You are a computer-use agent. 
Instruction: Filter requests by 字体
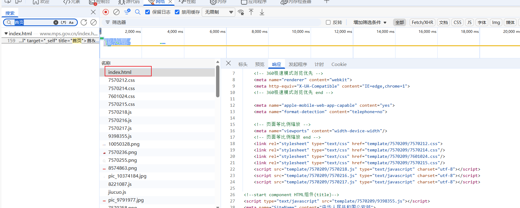[482, 22]
